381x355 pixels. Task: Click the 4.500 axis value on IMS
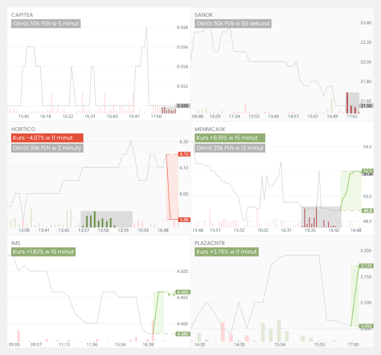[x=183, y=271]
